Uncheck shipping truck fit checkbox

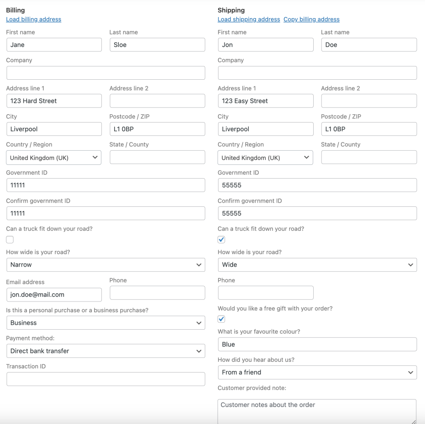pyautogui.click(x=221, y=240)
